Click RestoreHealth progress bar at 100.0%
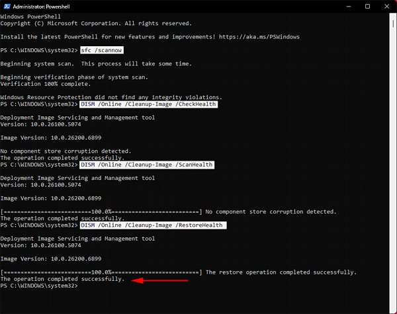The height and width of the screenshot is (314, 397). 101,272
